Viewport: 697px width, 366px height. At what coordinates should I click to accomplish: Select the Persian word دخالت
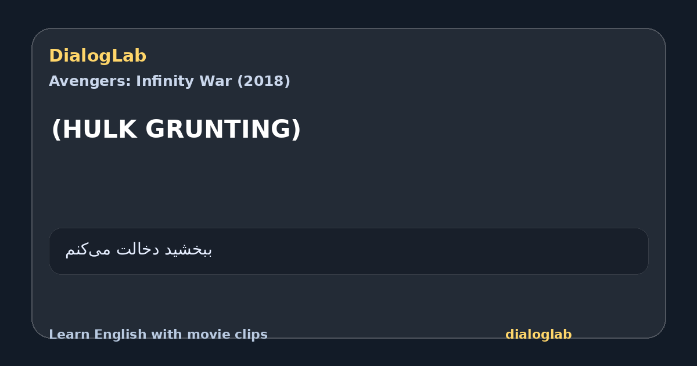[138, 250]
